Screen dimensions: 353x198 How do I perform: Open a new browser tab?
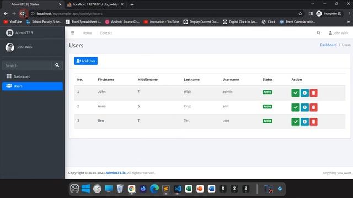tap(132, 4)
